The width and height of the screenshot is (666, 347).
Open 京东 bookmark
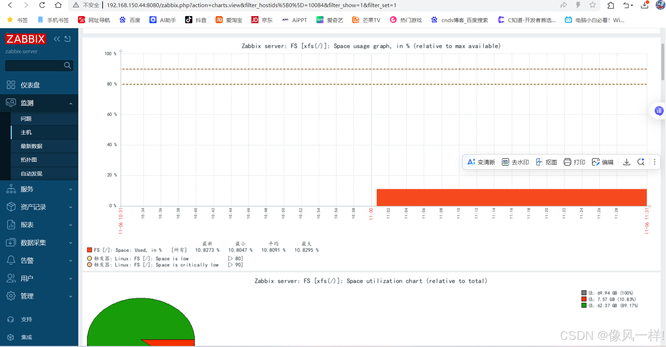point(262,20)
